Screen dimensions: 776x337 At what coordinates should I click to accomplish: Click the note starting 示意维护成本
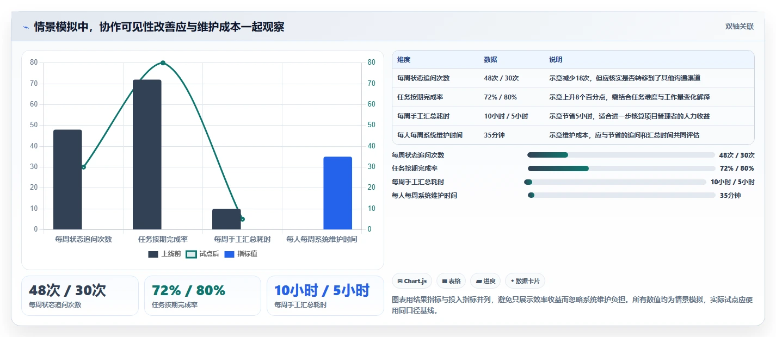(624, 135)
